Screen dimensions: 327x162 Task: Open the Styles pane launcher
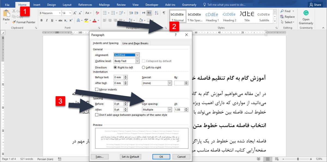pos(276,28)
